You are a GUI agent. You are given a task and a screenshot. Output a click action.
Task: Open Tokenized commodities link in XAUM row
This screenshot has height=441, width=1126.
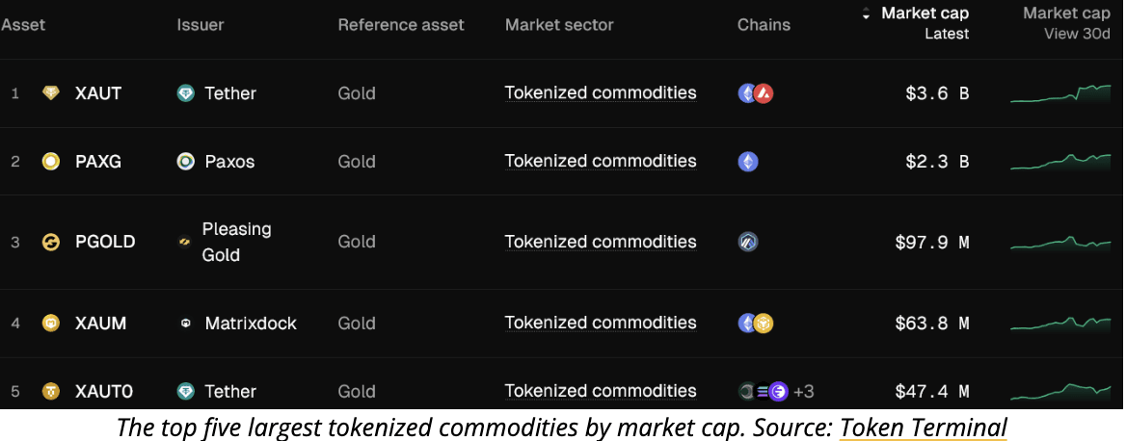600,324
